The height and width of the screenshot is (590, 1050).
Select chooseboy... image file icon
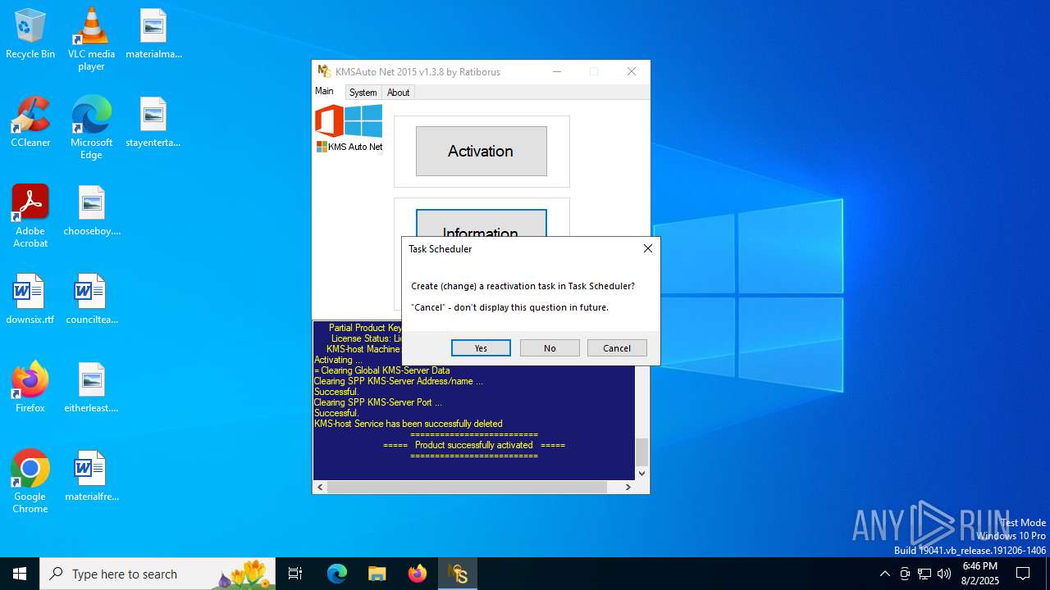tap(92, 211)
